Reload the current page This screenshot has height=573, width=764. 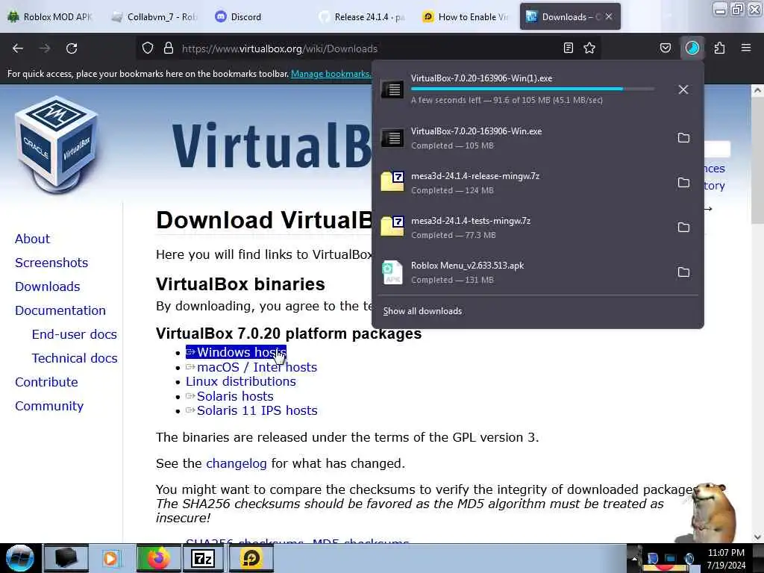[x=72, y=48]
